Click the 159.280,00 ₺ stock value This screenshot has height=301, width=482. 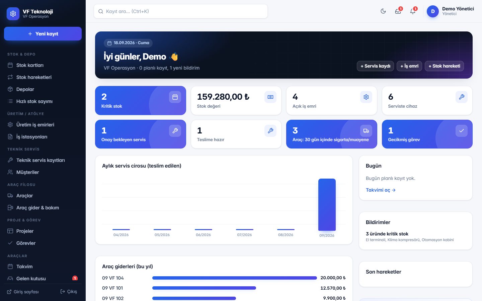click(x=223, y=97)
